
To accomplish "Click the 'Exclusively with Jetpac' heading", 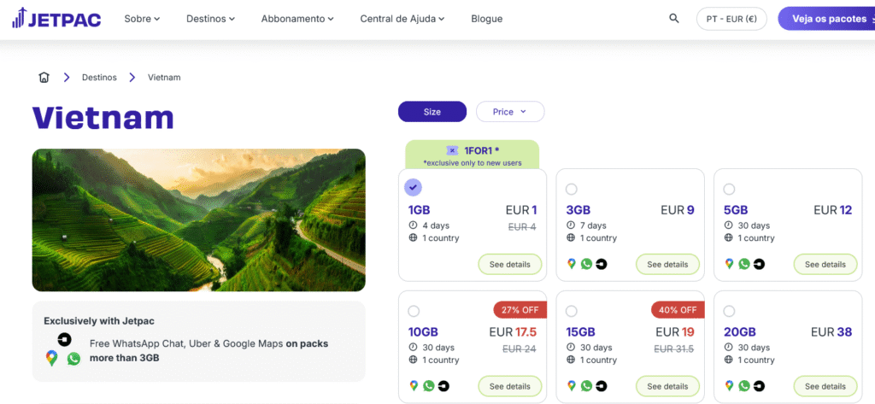I will 99,321.
